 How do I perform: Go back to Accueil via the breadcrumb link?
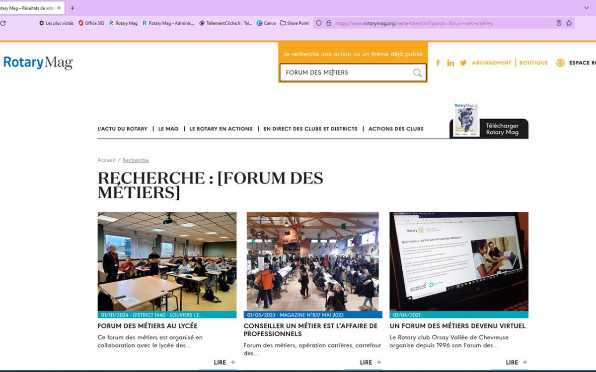click(x=106, y=160)
